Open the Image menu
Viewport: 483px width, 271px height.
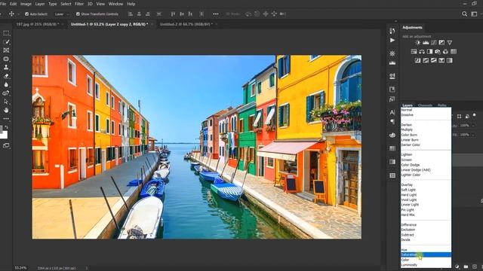point(26,4)
